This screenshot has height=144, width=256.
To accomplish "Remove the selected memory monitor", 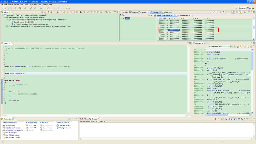I will (x=152, y=16).
